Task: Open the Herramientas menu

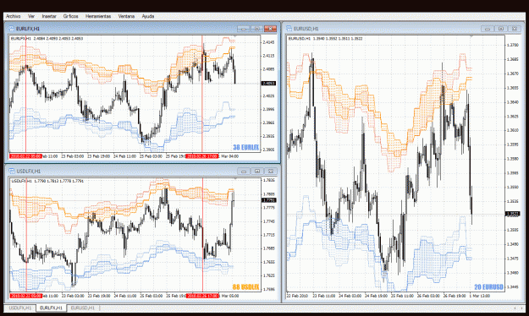Action: tap(98, 16)
